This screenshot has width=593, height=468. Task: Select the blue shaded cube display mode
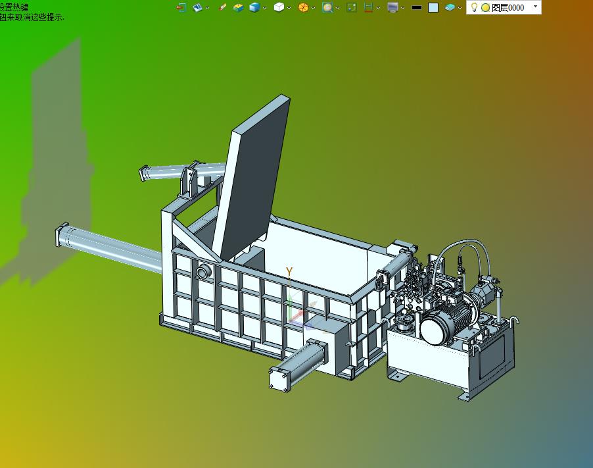click(254, 8)
